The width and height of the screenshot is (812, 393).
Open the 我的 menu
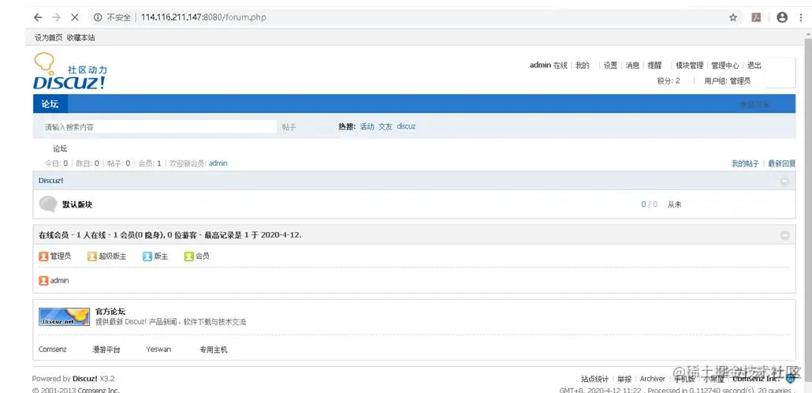point(583,65)
